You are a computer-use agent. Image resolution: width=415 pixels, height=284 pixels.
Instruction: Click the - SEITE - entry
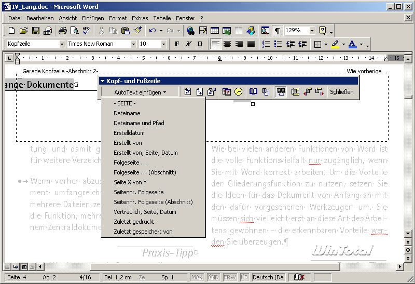[154, 103]
